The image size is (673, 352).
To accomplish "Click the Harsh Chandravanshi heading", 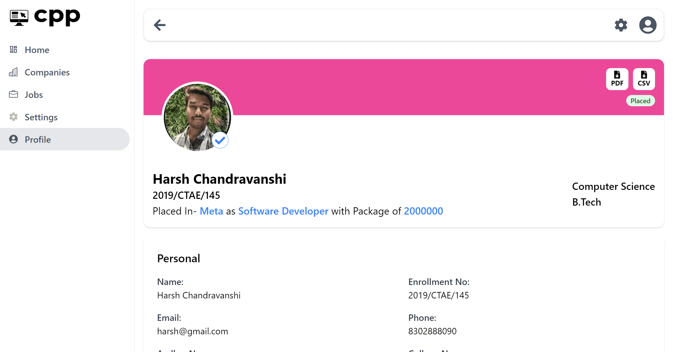I will (x=219, y=179).
